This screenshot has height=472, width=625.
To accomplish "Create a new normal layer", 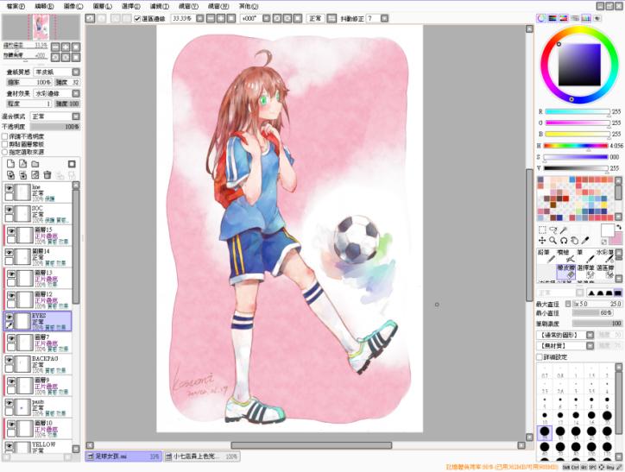I will (x=10, y=164).
